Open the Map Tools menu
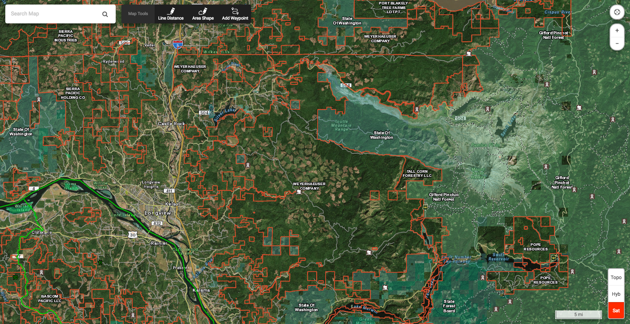The height and width of the screenshot is (324, 630). 138,14
